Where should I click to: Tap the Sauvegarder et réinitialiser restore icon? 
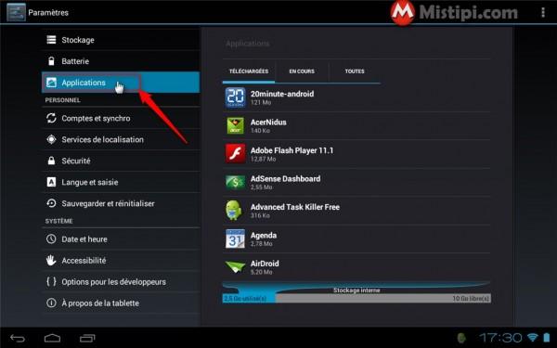[51, 203]
